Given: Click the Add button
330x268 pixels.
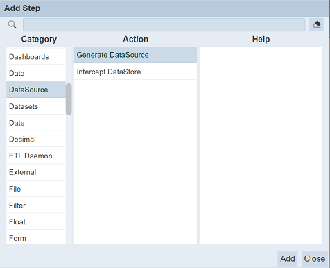Looking at the screenshot, I should tap(288, 258).
